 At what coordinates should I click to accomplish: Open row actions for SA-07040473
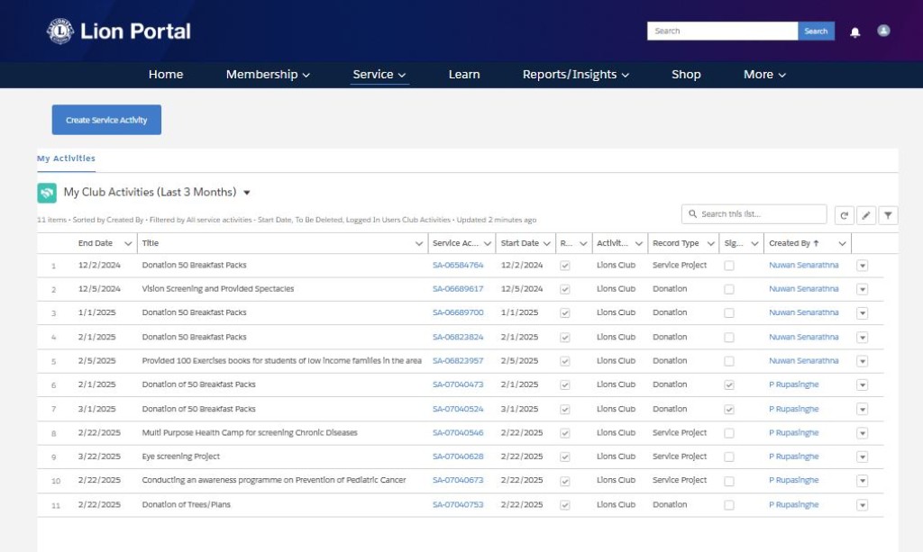[863, 385]
